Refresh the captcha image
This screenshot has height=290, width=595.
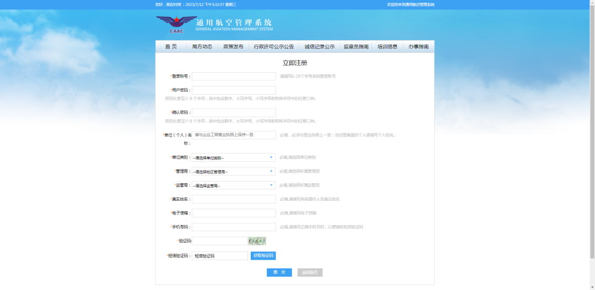point(257,241)
